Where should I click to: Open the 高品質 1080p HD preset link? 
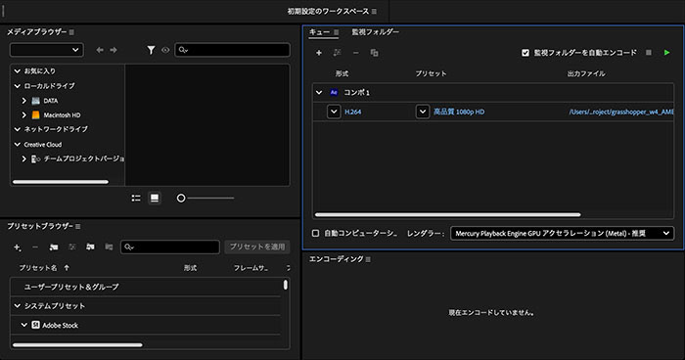459,112
